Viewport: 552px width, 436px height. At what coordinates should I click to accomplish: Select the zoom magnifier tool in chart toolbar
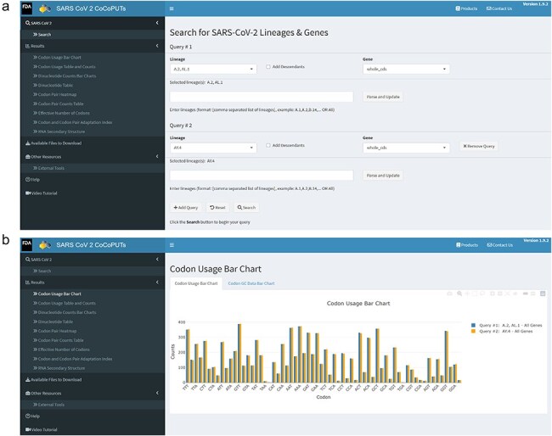pos(459,293)
